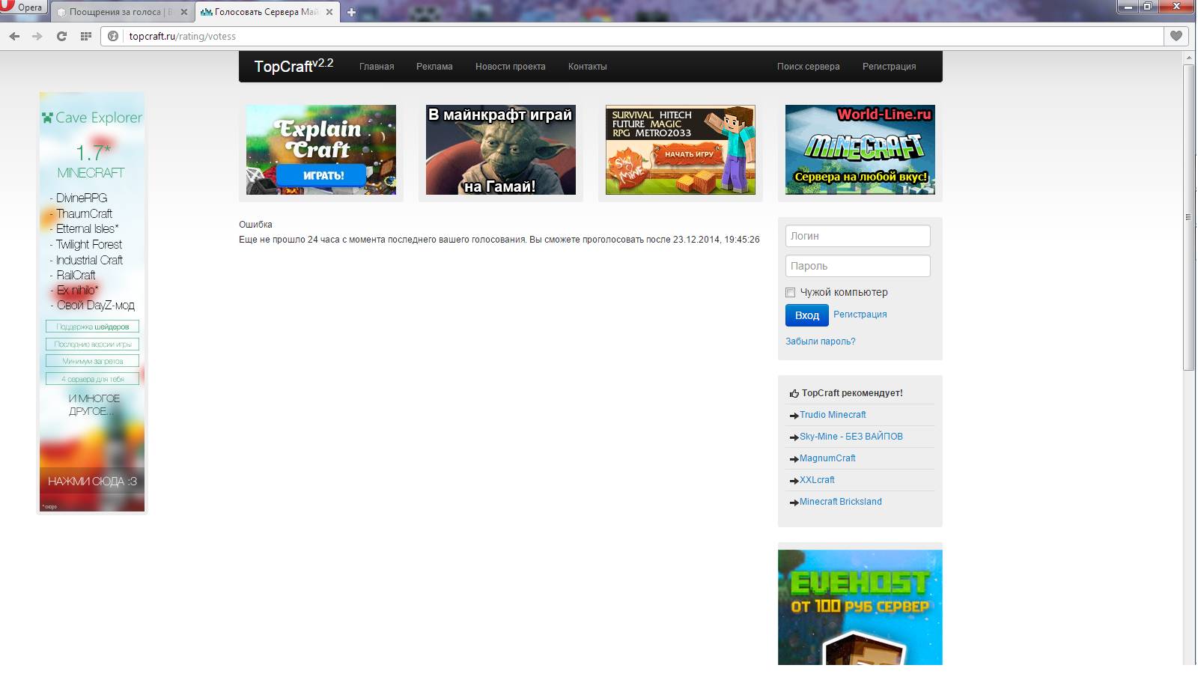
Task: Open the 'Minecraft Bricksland' link
Action: pos(841,502)
